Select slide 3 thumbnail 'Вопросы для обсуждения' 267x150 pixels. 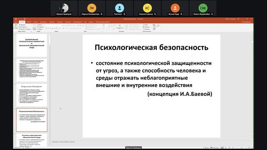tap(32, 95)
